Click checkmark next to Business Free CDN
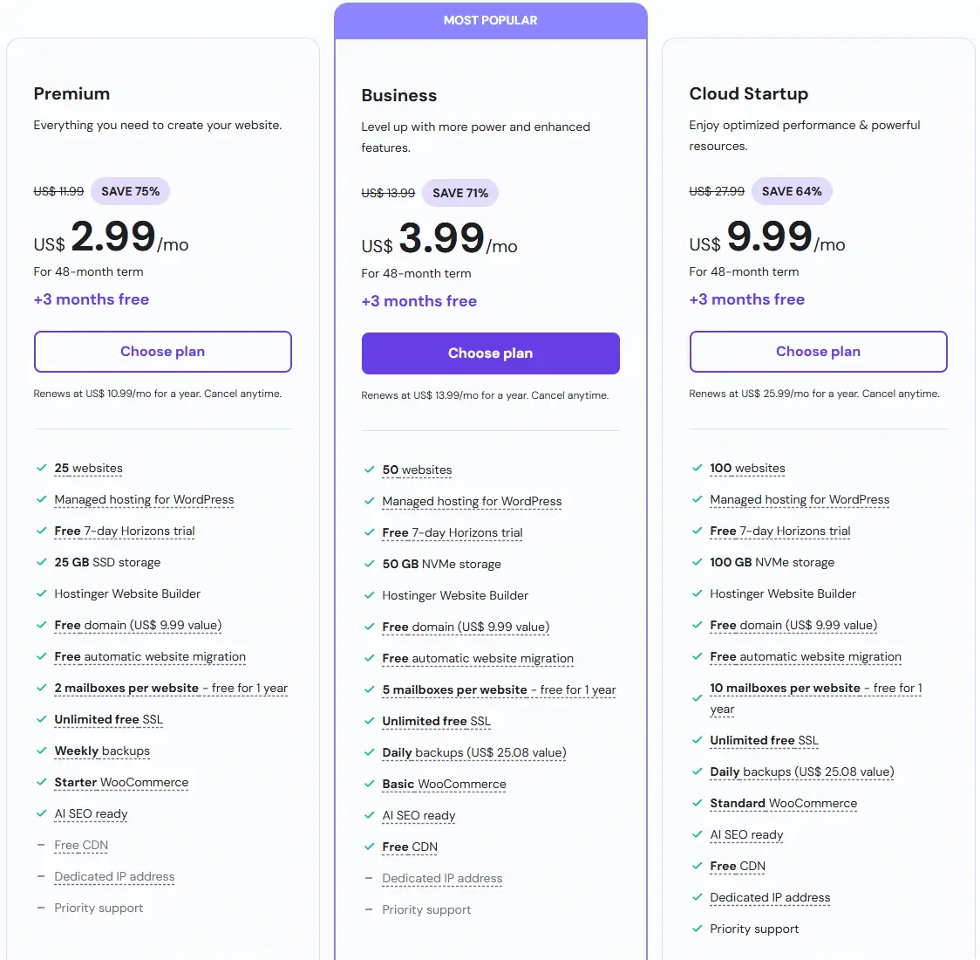 tap(370, 847)
